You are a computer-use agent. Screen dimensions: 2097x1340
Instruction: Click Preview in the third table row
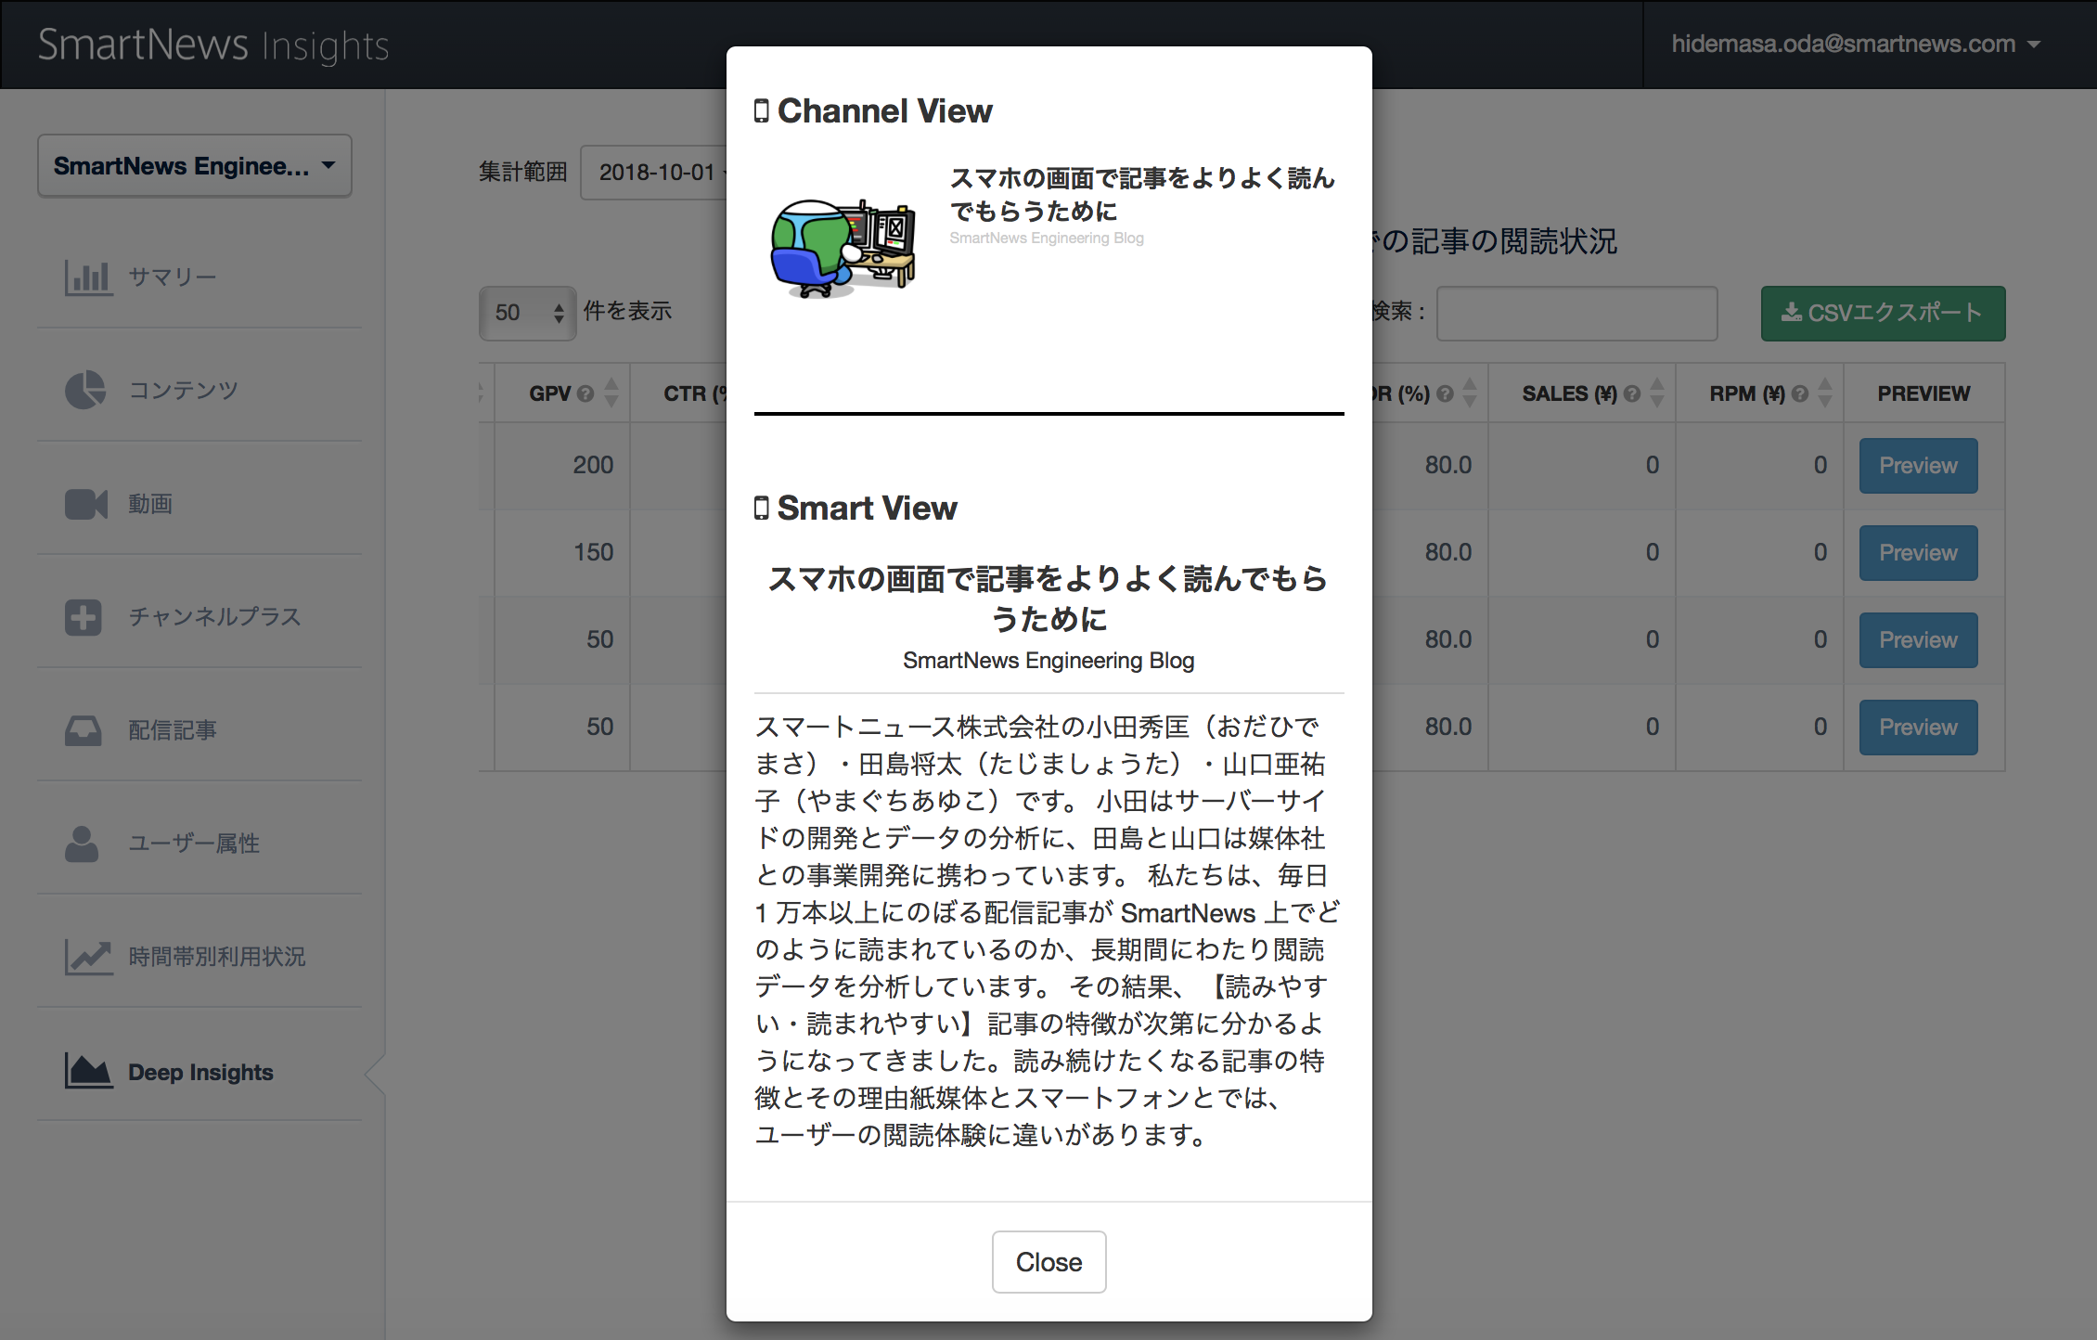[x=1918, y=640]
